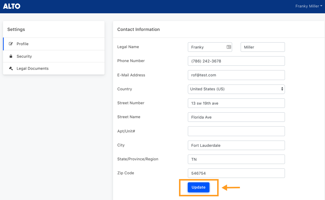Screen dimensions: 325x200
Task: Click the Security lock icon
Action: click(x=11, y=56)
